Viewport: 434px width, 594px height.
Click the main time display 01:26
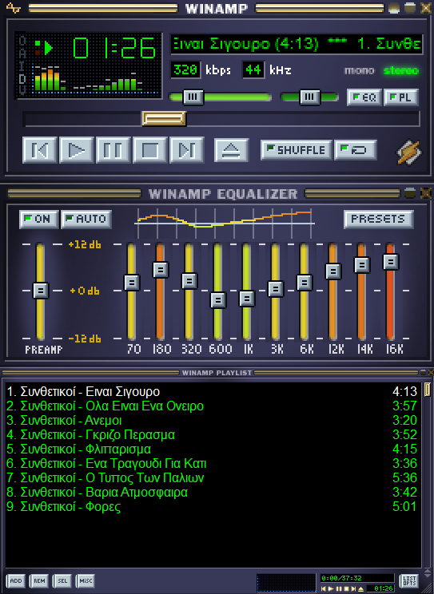(113, 47)
